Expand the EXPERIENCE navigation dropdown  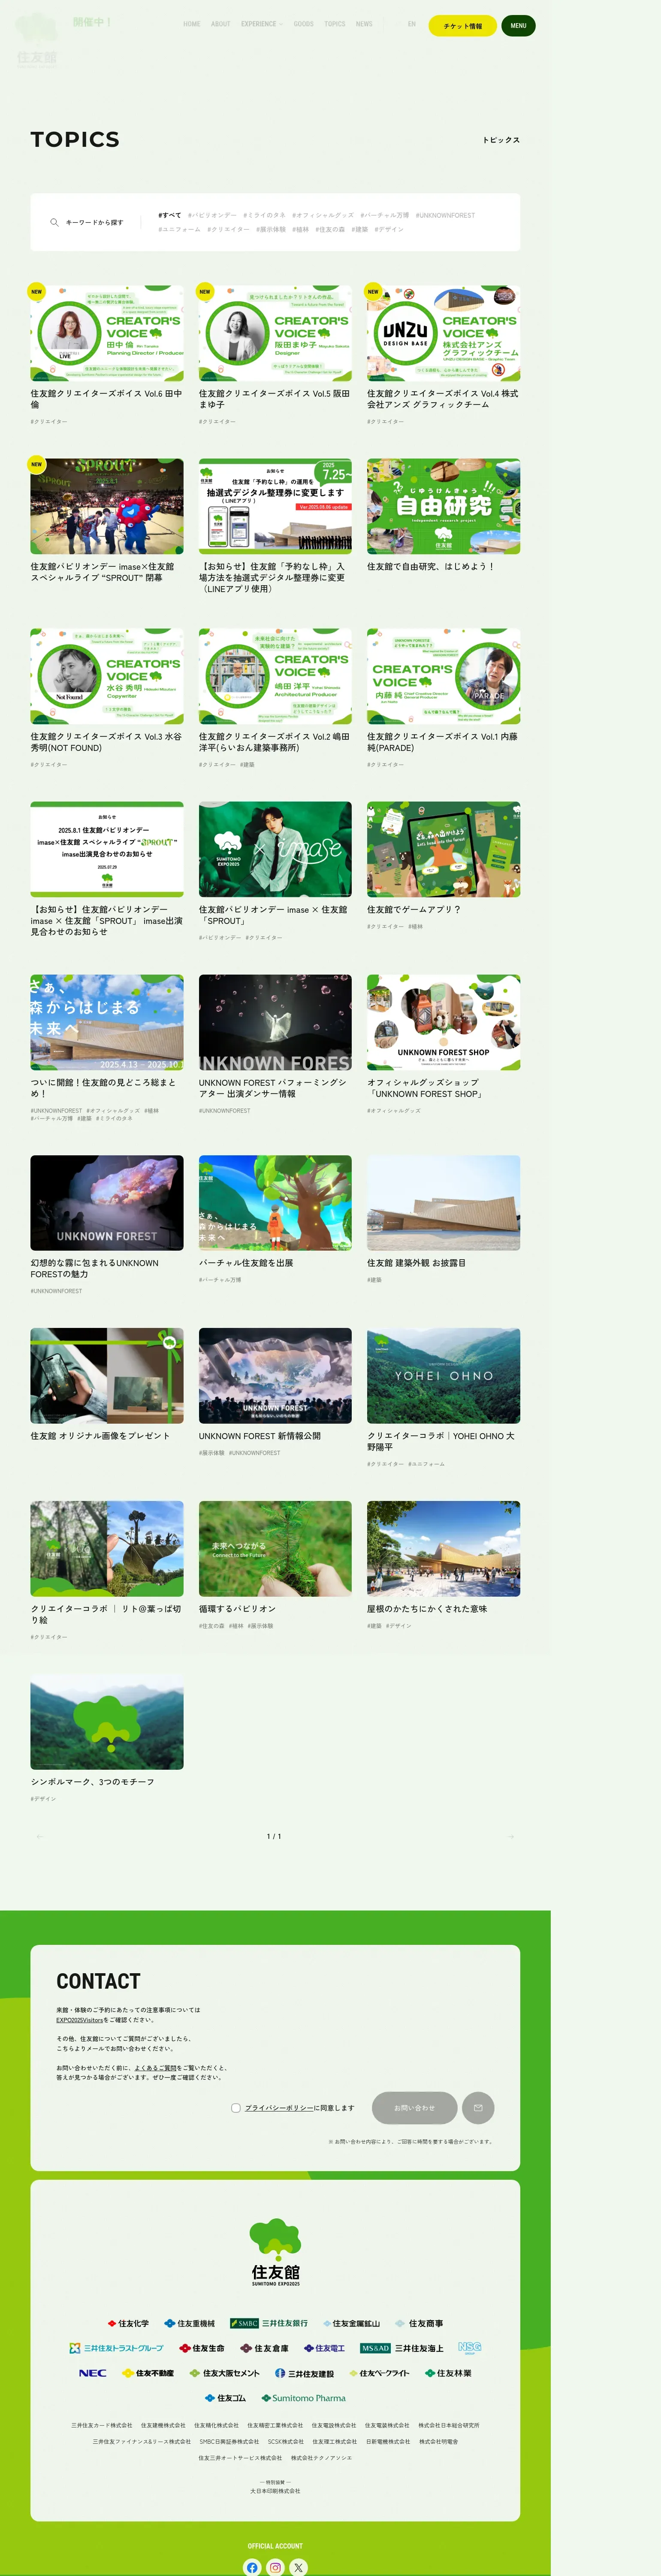[x=262, y=24]
